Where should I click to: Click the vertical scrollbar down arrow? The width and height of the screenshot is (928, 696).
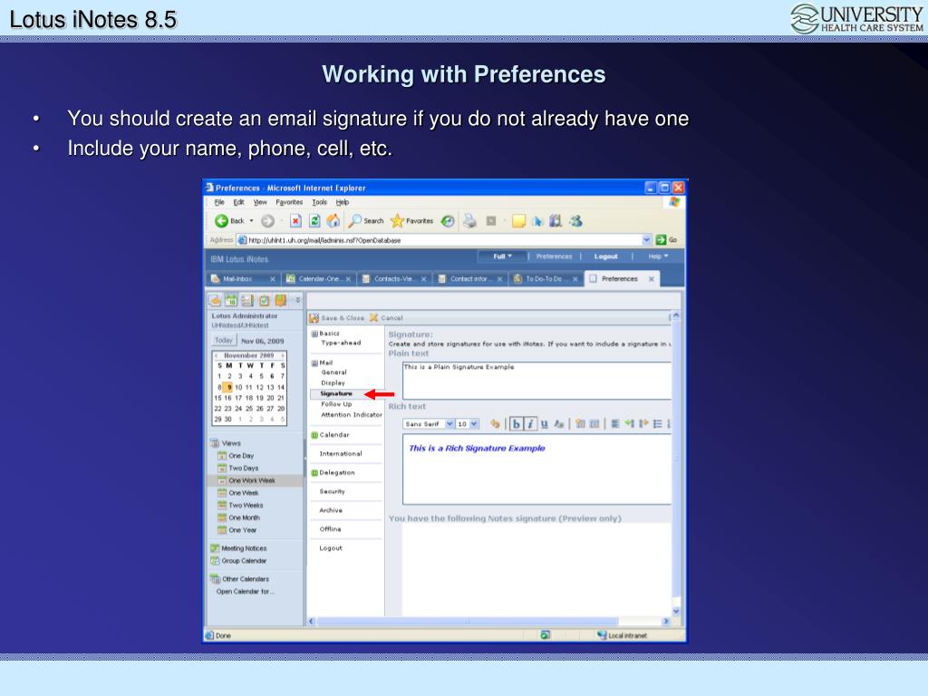pyautogui.click(x=676, y=612)
